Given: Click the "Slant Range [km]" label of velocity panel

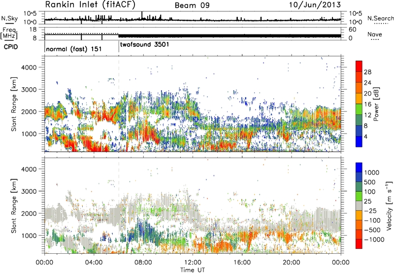Looking at the screenshot, I should [14, 206].
